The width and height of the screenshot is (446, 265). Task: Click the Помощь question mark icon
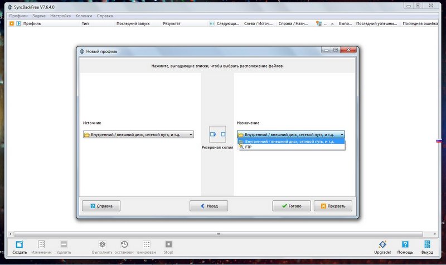pyautogui.click(x=405, y=244)
